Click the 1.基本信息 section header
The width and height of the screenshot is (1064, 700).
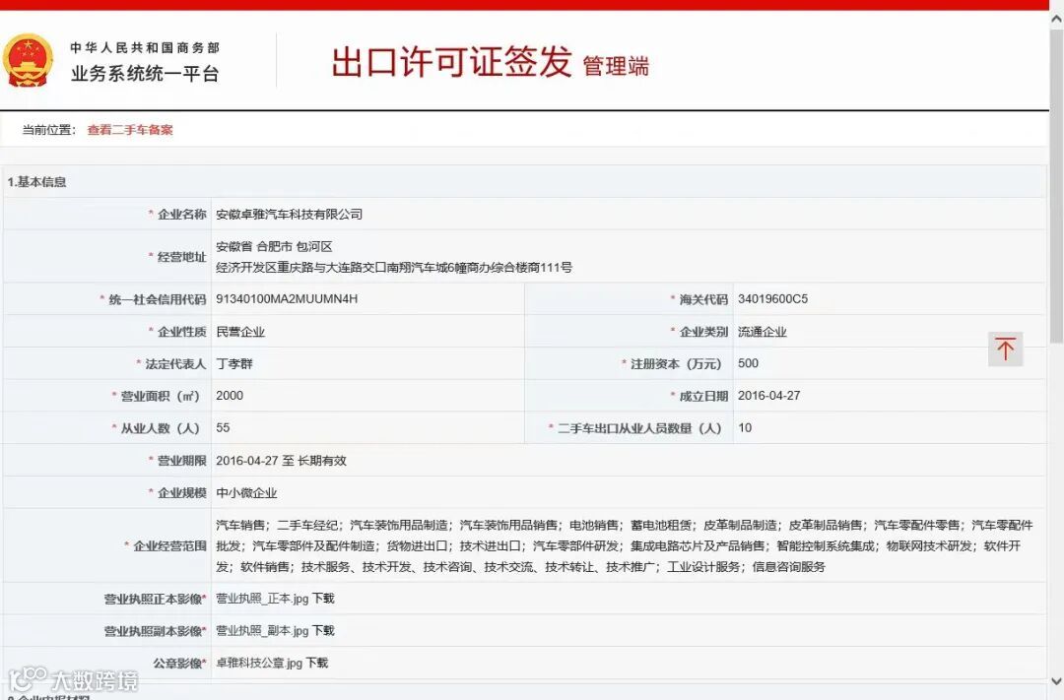[36, 182]
